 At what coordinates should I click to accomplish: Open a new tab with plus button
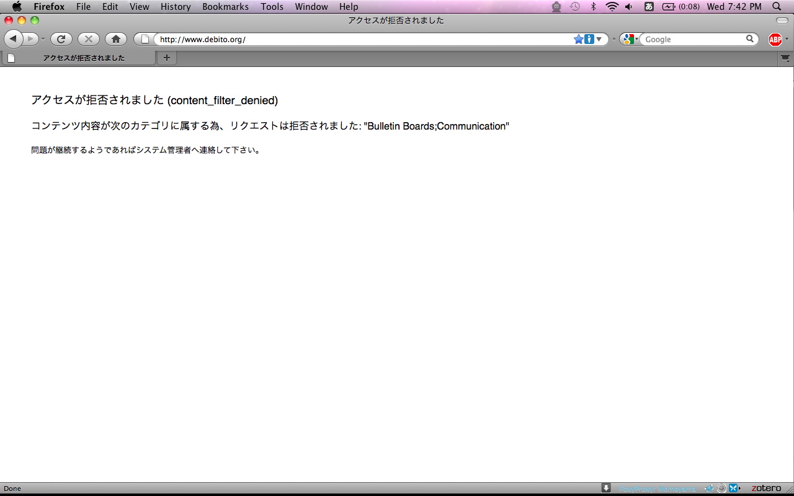(166, 58)
